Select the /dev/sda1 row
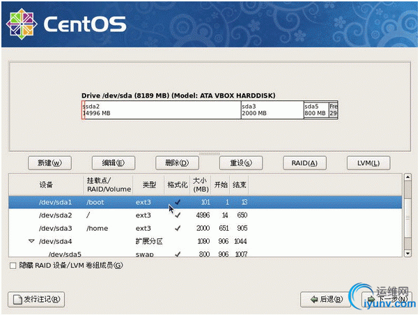 (205, 202)
